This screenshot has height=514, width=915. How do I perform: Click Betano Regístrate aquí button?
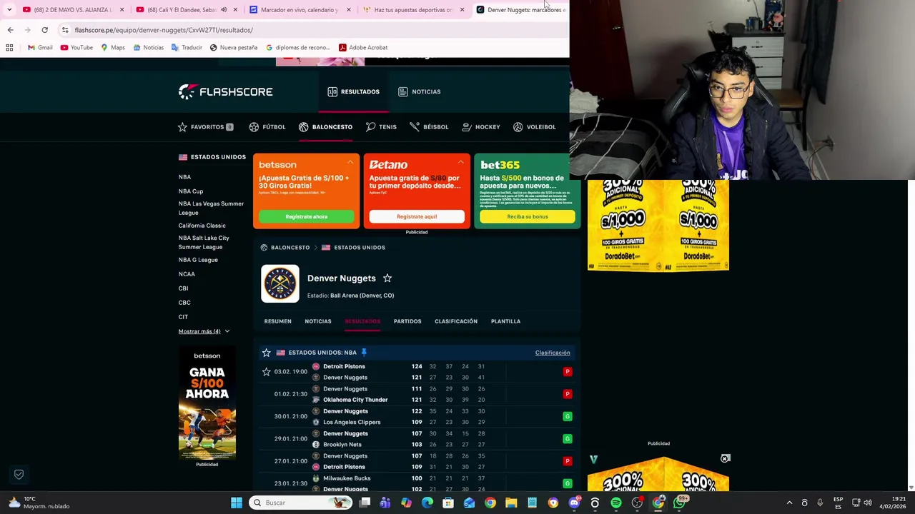tap(417, 216)
